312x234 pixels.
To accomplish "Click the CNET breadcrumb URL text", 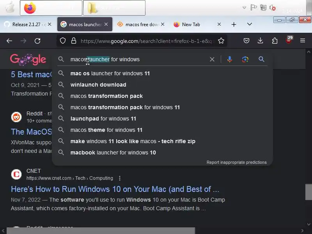I will 70,178.
